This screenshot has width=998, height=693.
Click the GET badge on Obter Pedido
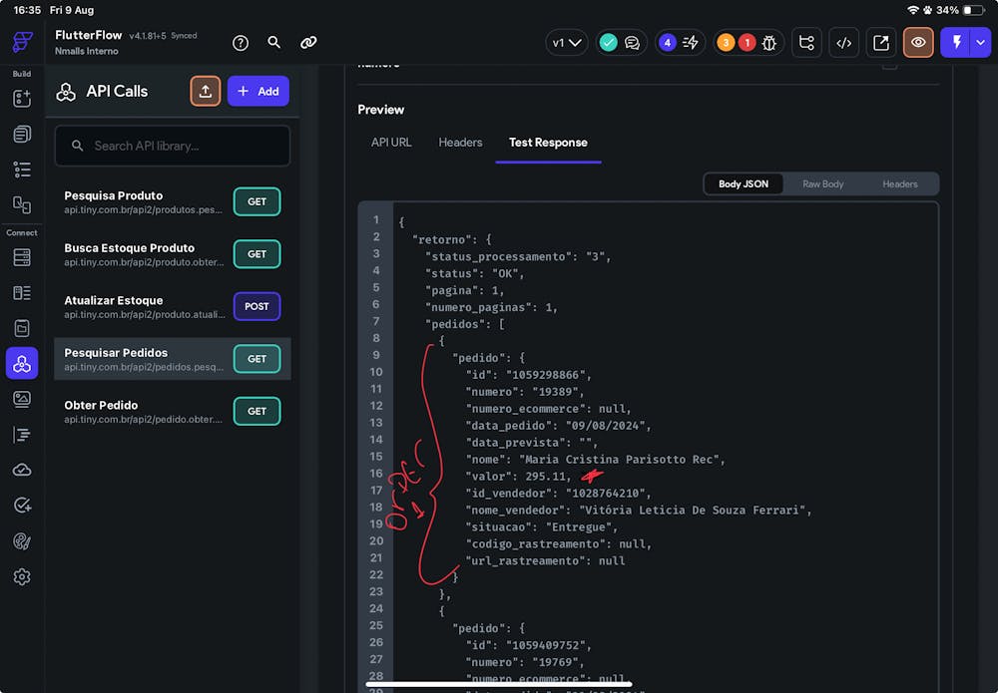(x=257, y=412)
